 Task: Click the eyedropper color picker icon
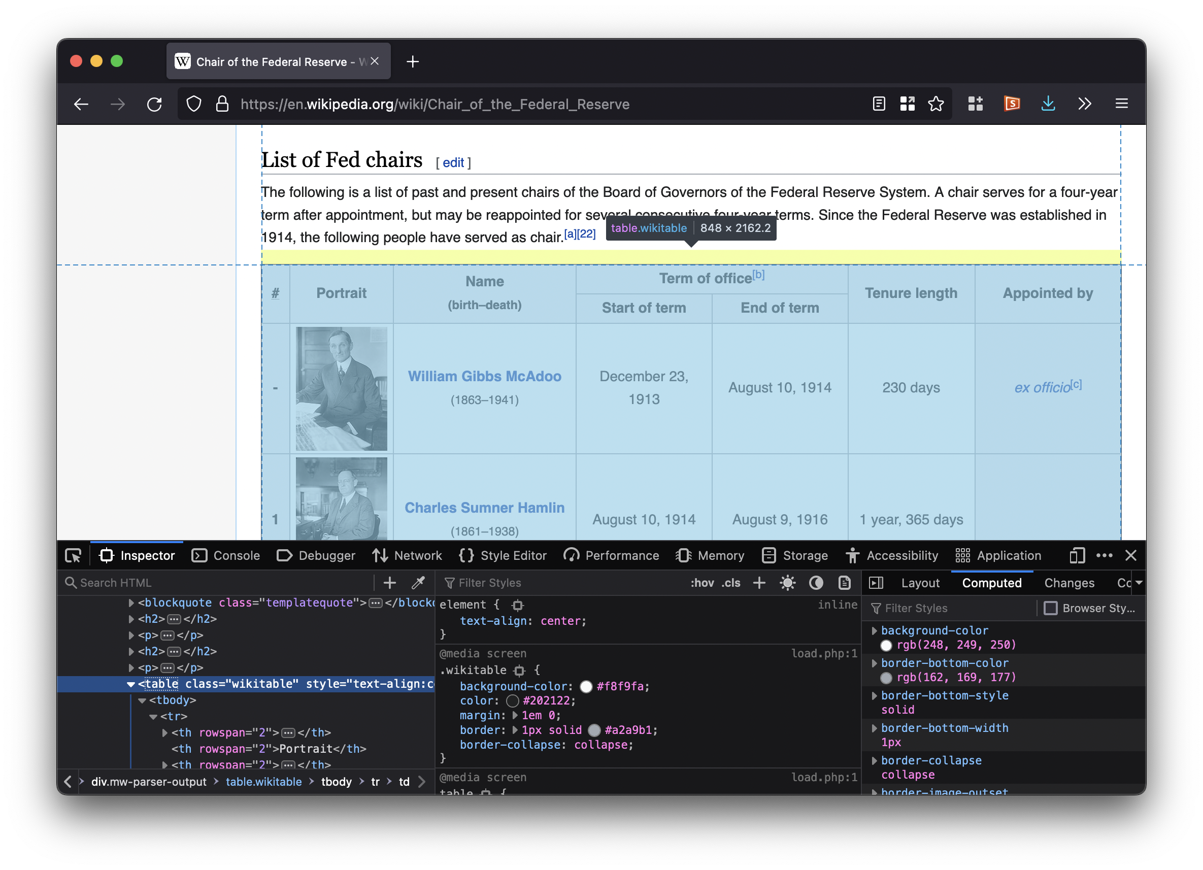coord(418,583)
